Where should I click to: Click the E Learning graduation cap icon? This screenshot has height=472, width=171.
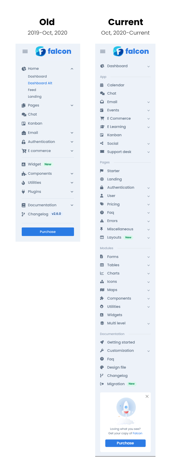pyautogui.click(x=102, y=127)
